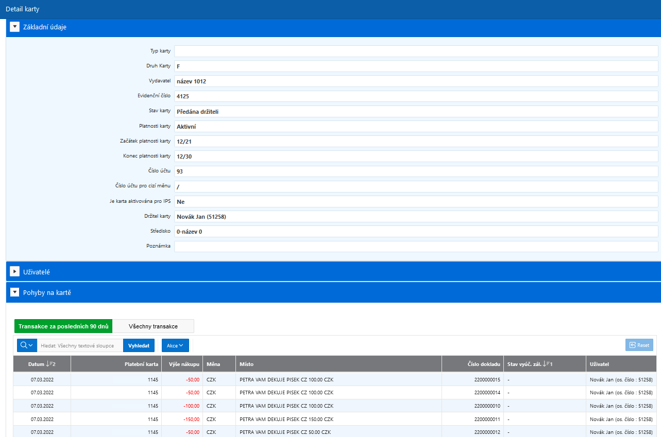The width and height of the screenshot is (661, 437).
Task: Click the Platební karta column header
Action: (x=116, y=364)
